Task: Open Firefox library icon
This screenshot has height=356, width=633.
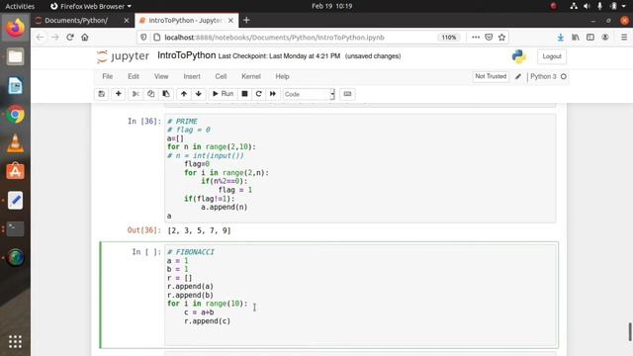Action: coord(576,38)
